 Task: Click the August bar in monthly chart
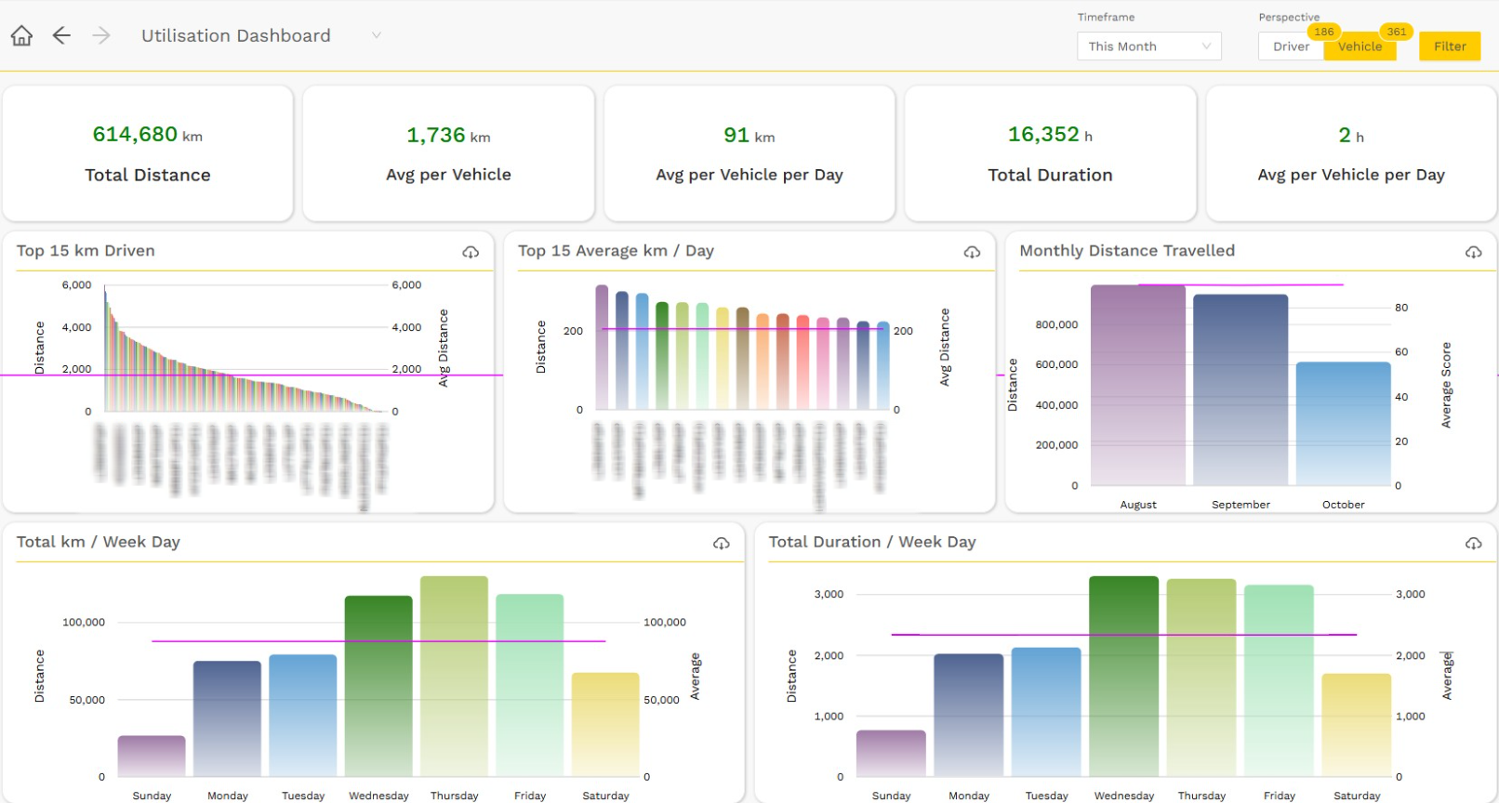coord(1138,386)
